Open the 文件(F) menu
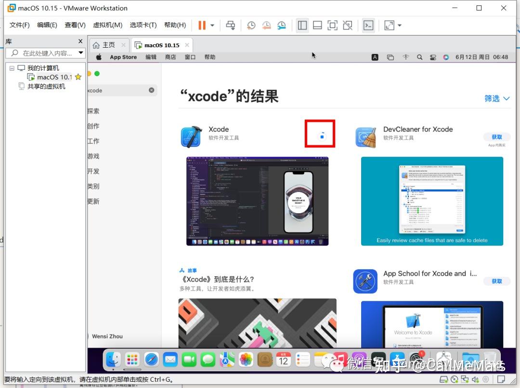This screenshot has height=388, width=520. tap(19, 25)
